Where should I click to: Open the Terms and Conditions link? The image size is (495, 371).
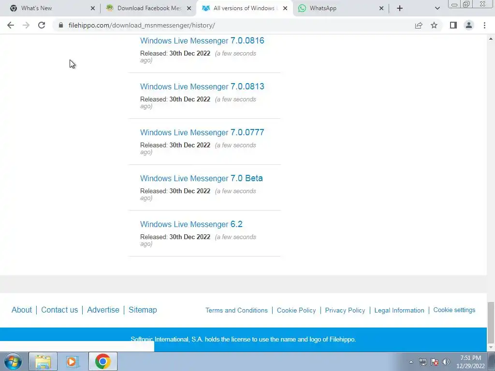point(236,310)
